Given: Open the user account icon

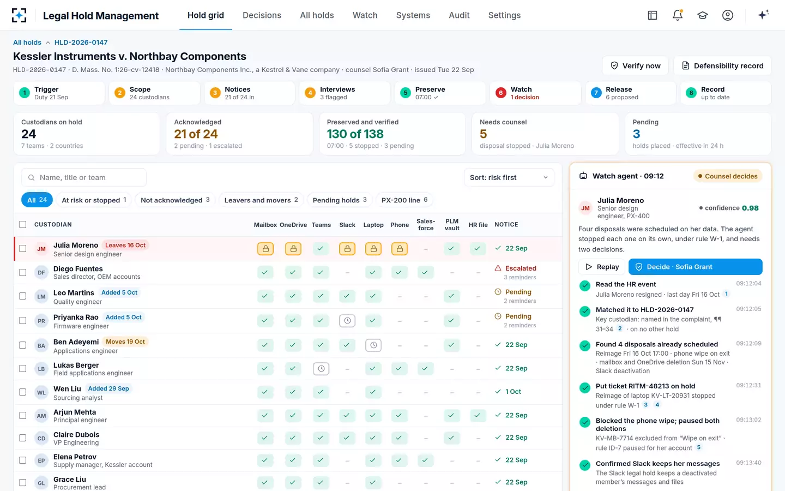Looking at the screenshot, I should click(728, 15).
